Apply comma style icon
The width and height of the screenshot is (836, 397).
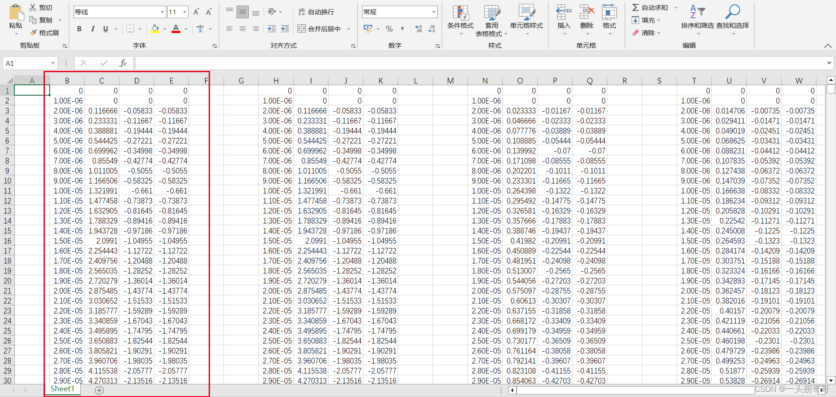tap(402, 29)
